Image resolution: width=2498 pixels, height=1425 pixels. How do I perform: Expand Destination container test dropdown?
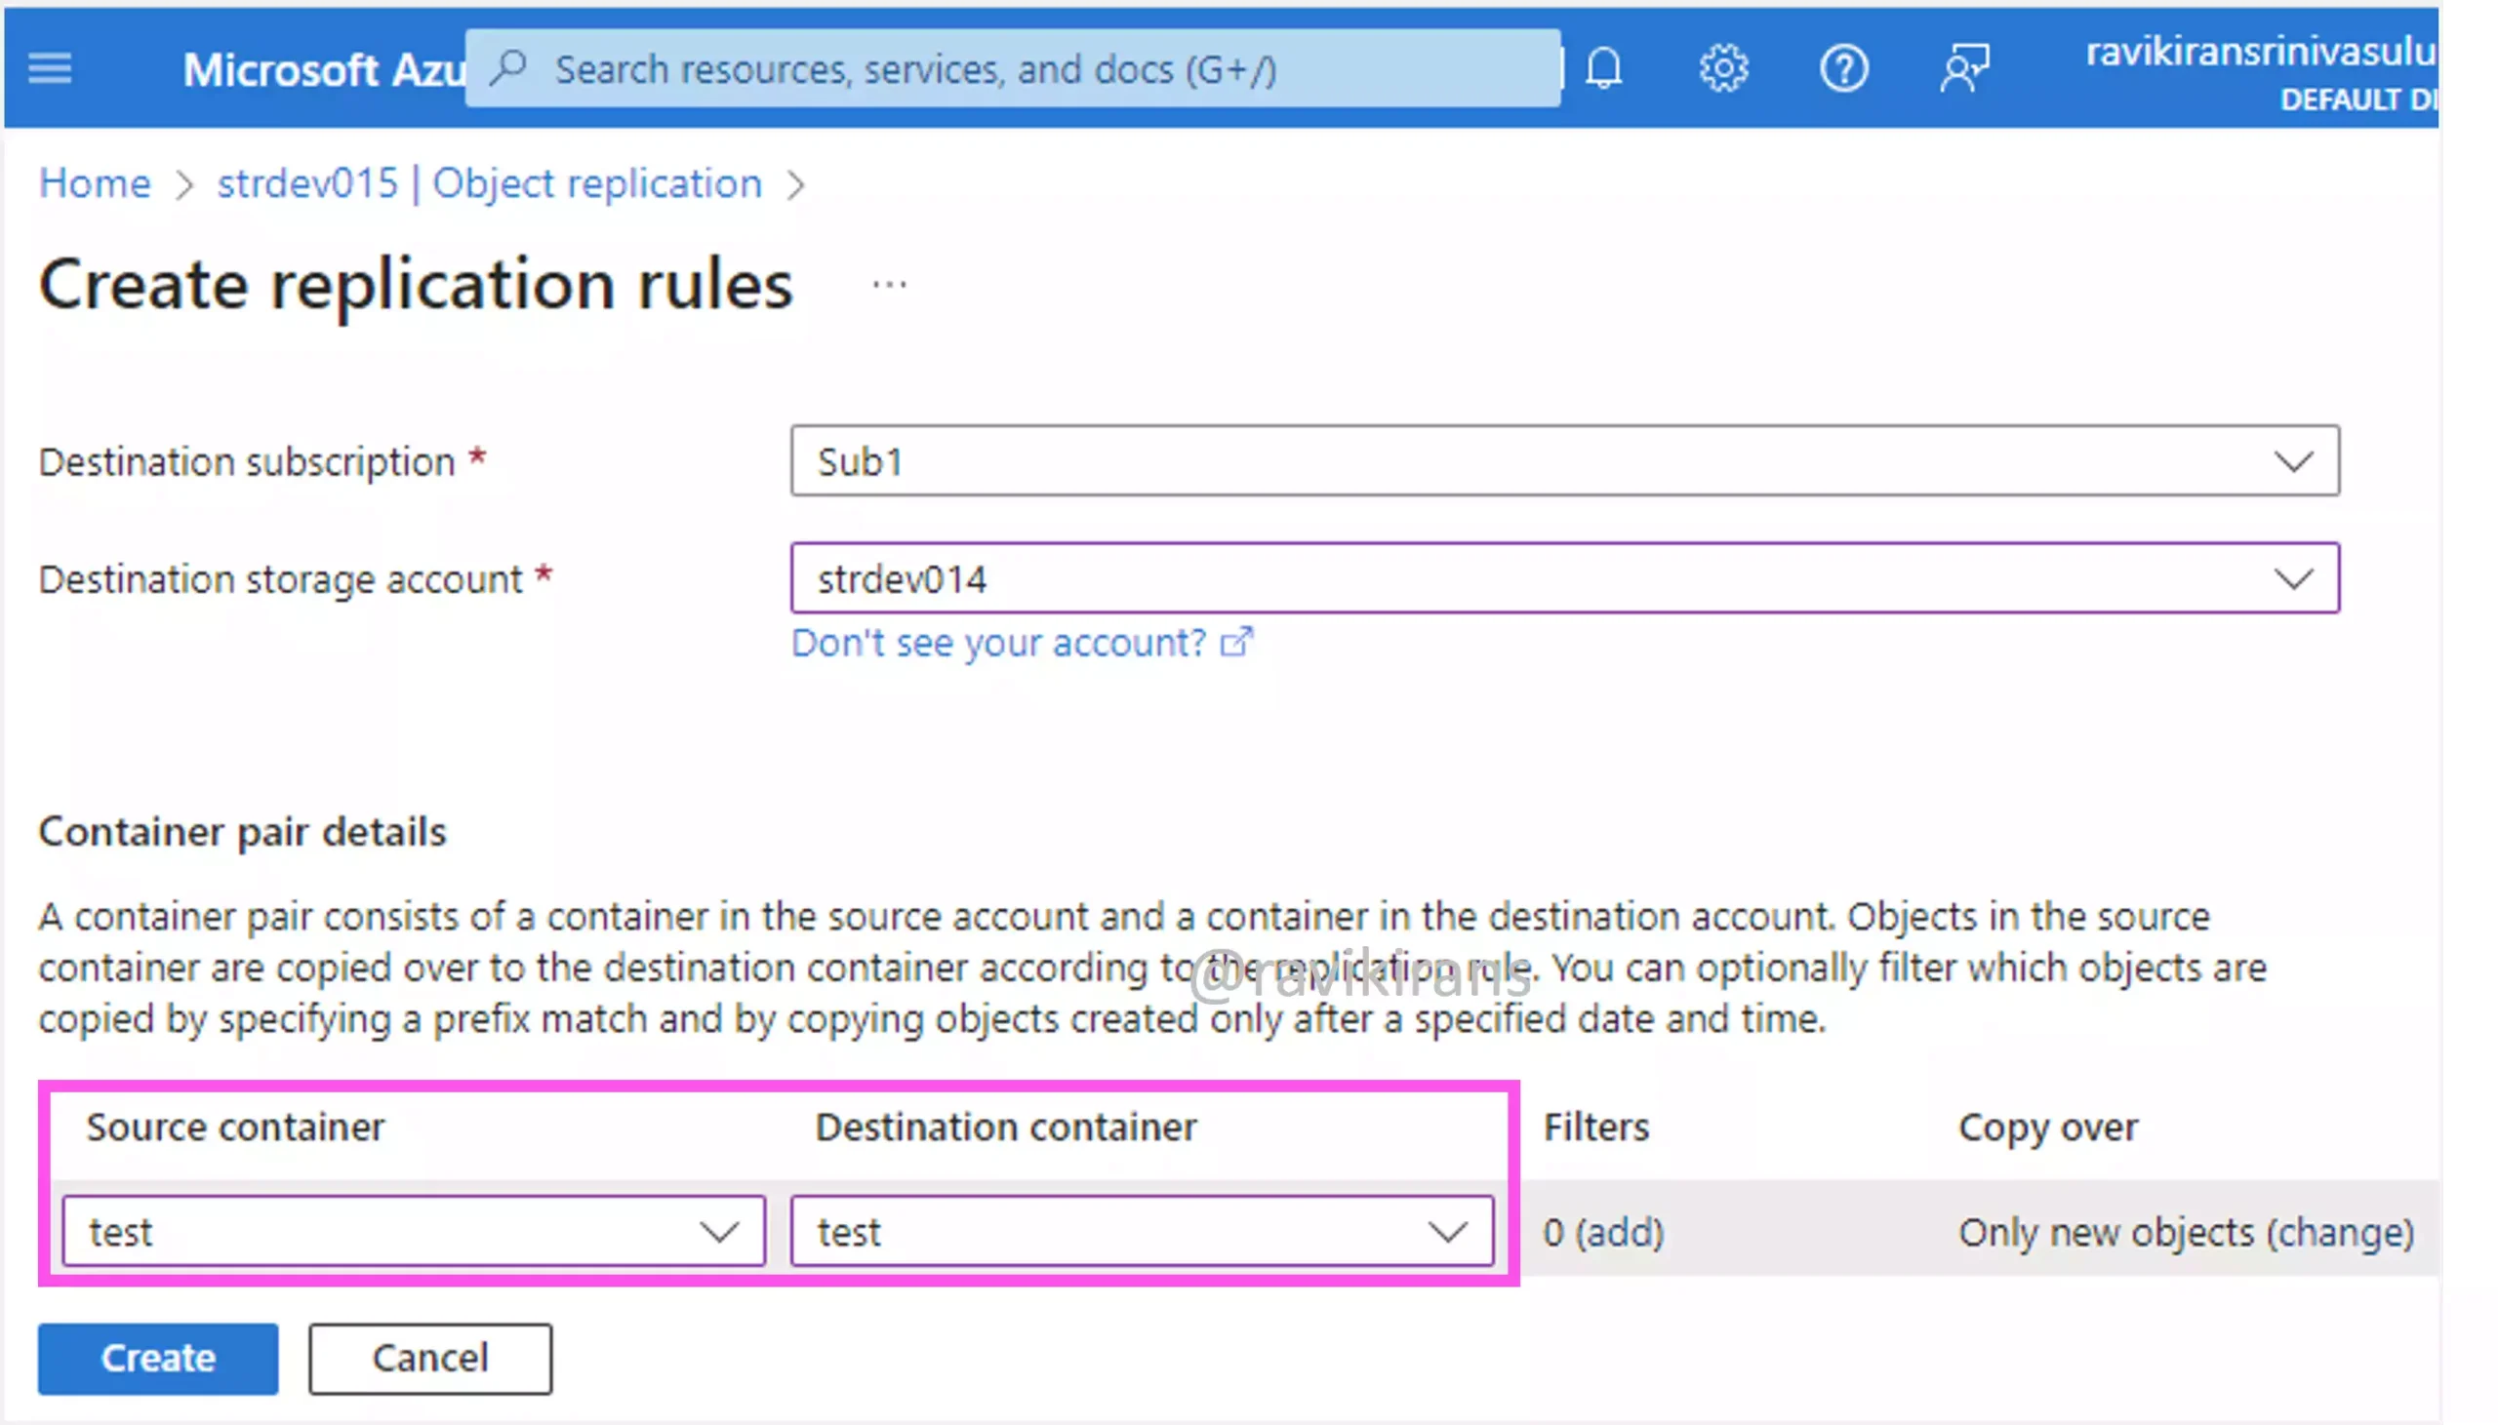1142,1230
